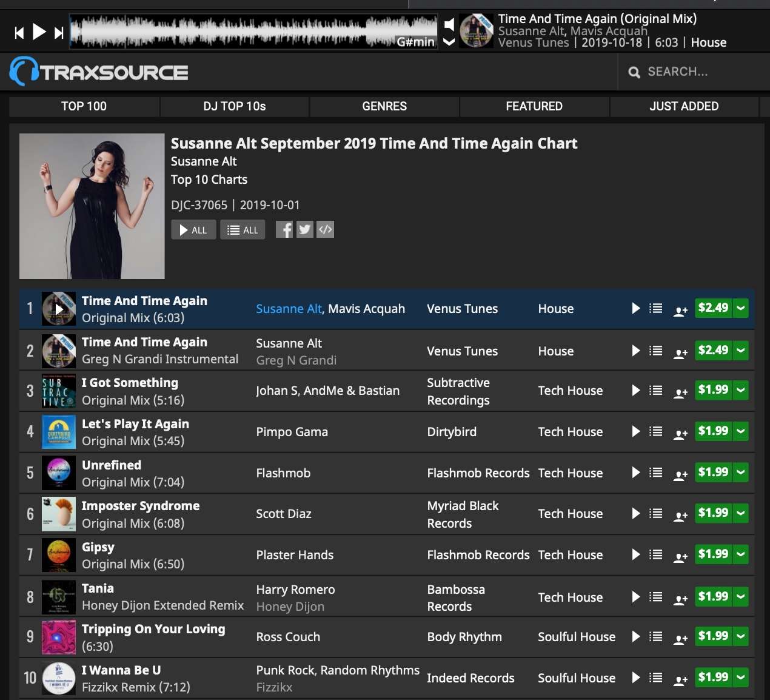Add Time And Time Again Original Mix to queue
This screenshot has height=700, width=770.
(x=655, y=308)
